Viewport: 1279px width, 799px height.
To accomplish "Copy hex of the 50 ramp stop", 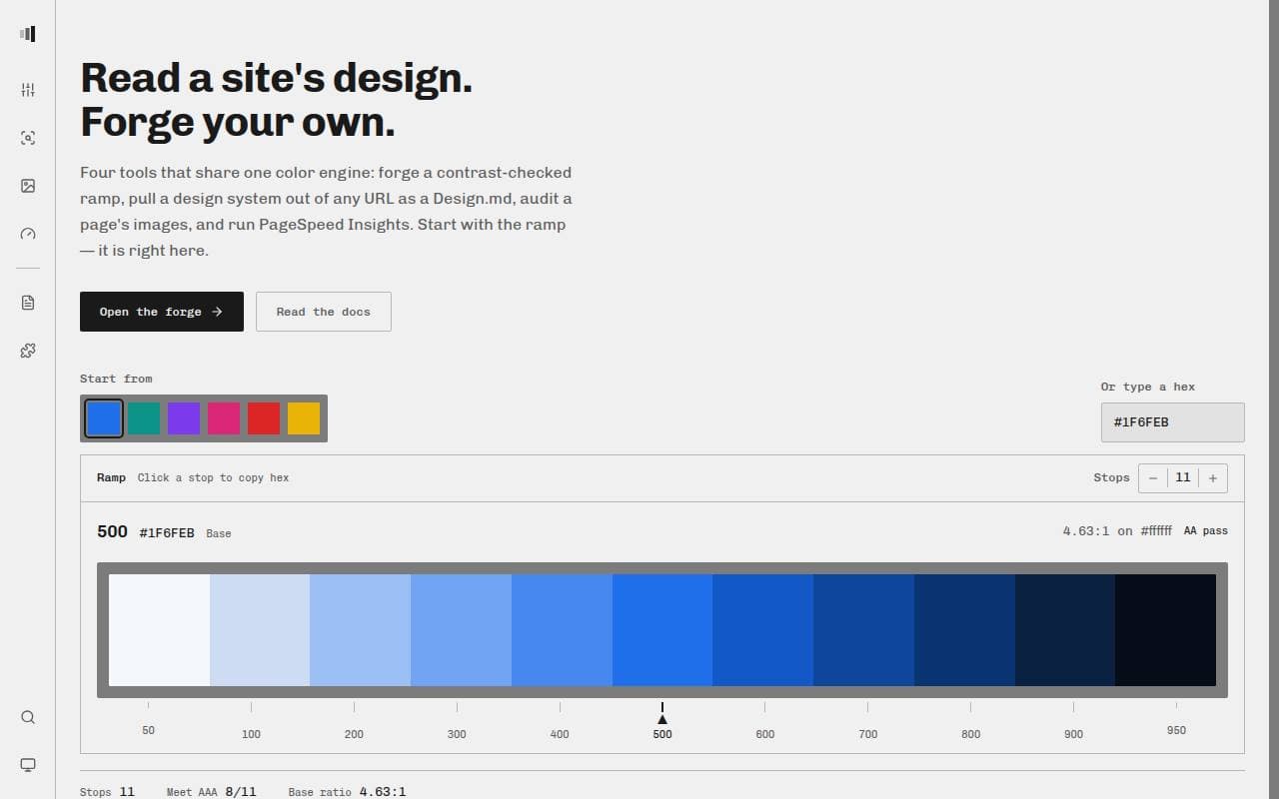I will 159,630.
